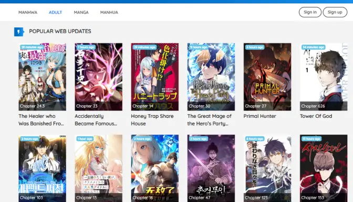Open The Great Mage of the Hero's Party cover
Viewport: 353px width, 202px height.
(211, 77)
